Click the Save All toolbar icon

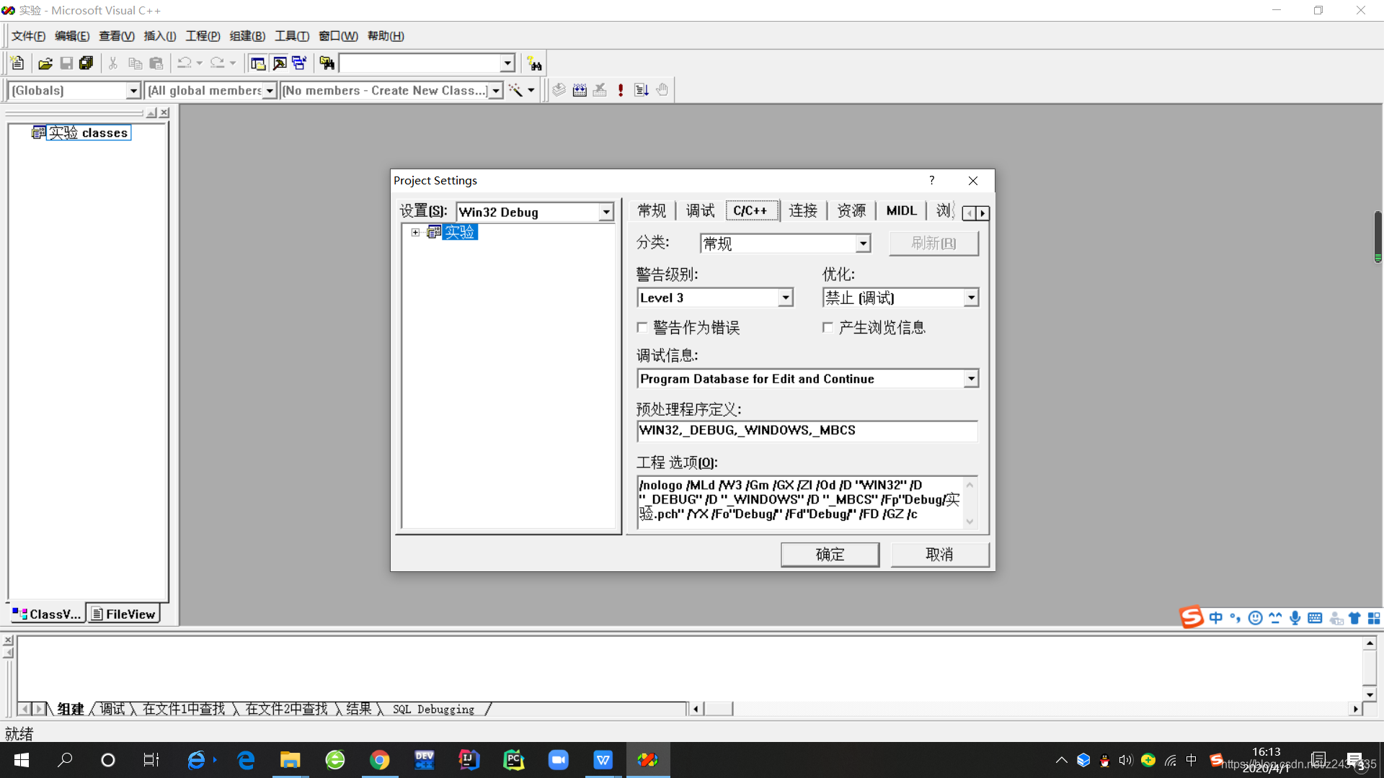(x=86, y=63)
